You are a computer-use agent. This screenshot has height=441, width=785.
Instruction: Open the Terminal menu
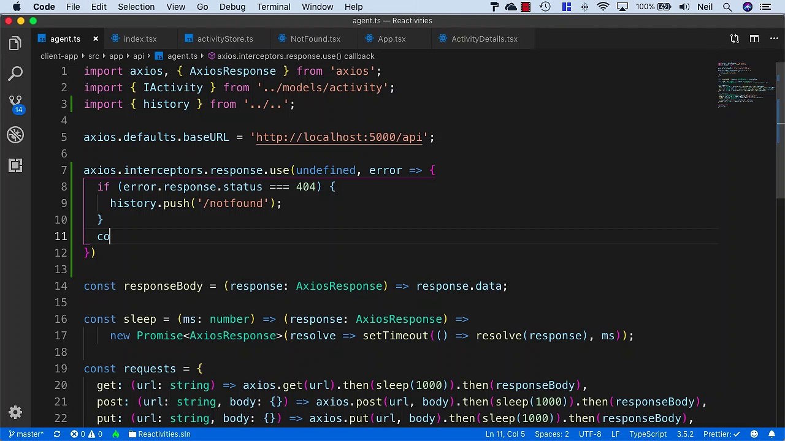[274, 7]
